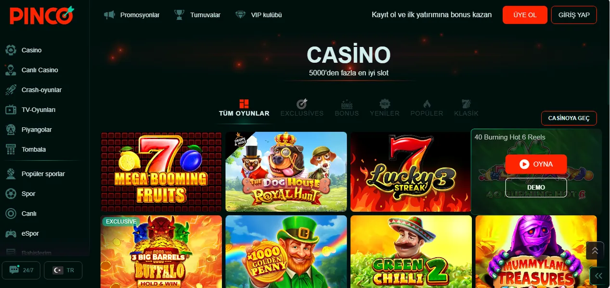The width and height of the screenshot is (610, 288).
Task: Click the VIP kulübü diamond icon
Action: tap(241, 15)
